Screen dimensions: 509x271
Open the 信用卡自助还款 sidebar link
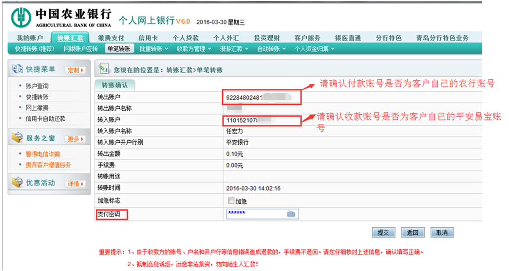coord(45,119)
